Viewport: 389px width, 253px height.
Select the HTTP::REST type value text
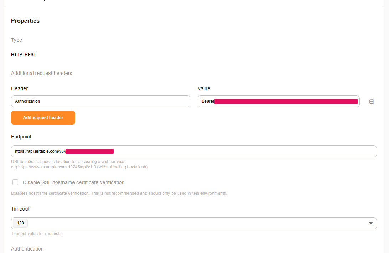click(x=24, y=55)
